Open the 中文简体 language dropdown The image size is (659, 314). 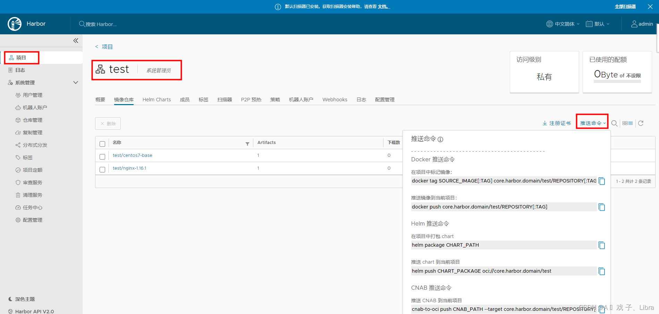tap(563, 24)
